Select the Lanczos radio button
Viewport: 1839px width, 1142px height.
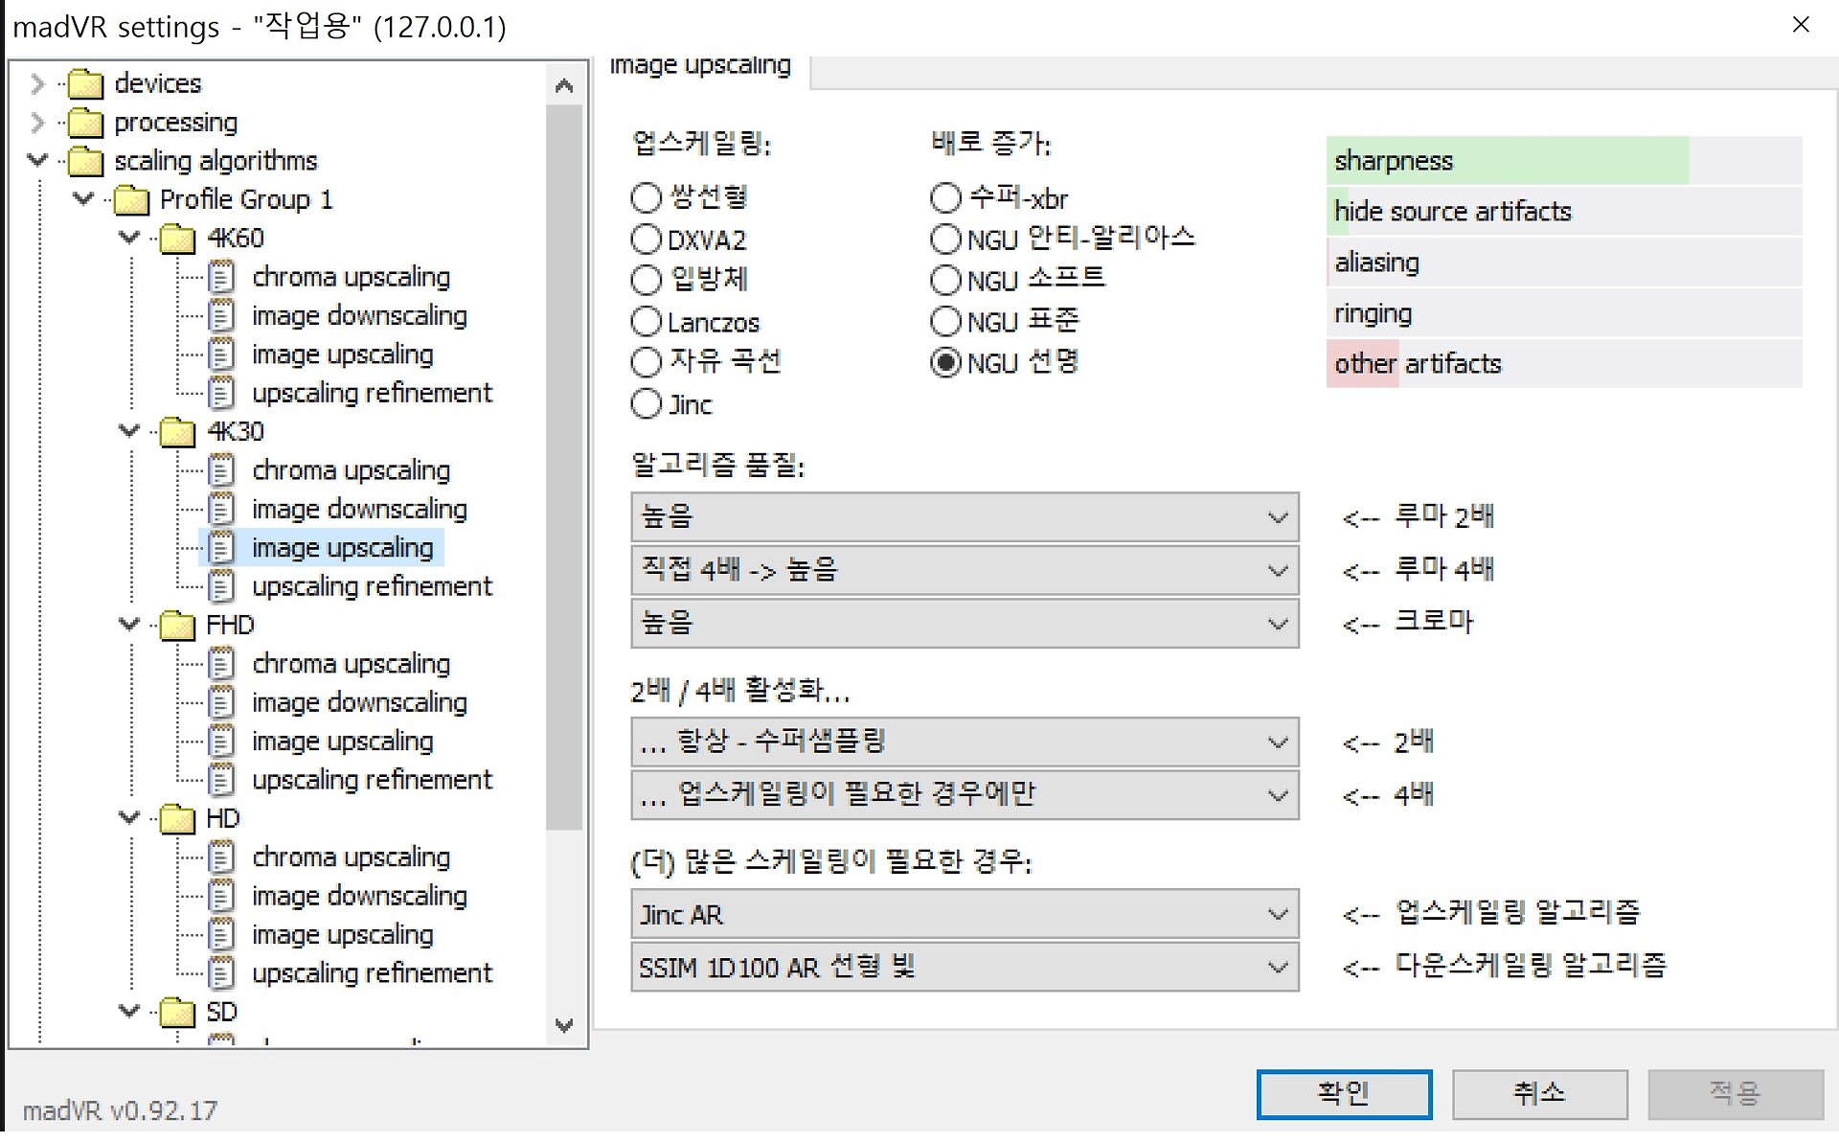click(x=647, y=322)
